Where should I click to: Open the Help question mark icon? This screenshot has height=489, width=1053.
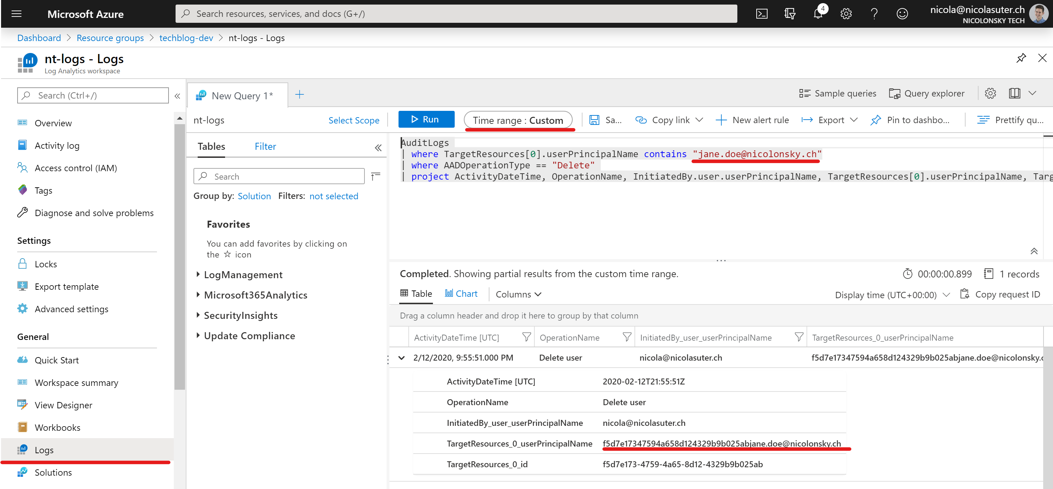pyautogui.click(x=874, y=14)
